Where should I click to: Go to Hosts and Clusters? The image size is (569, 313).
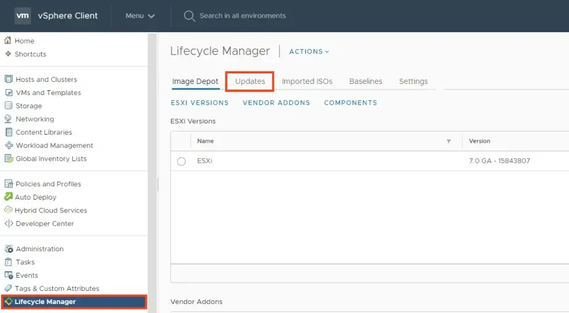point(47,79)
